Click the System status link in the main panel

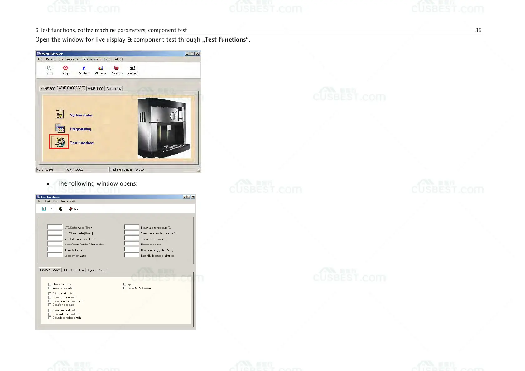pyautogui.click(x=81, y=115)
